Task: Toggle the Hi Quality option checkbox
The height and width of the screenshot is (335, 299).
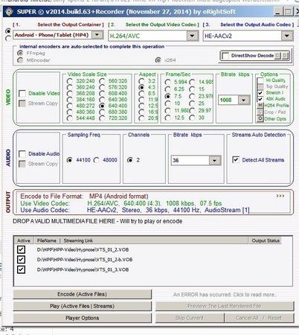Action: click(260, 80)
